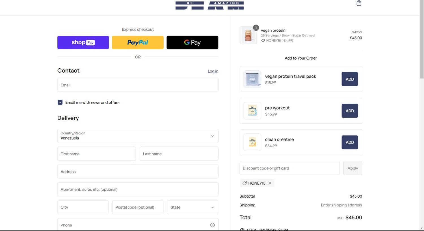Add vegan protein travel pack to order
The width and height of the screenshot is (424, 231).
pos(350,79)
